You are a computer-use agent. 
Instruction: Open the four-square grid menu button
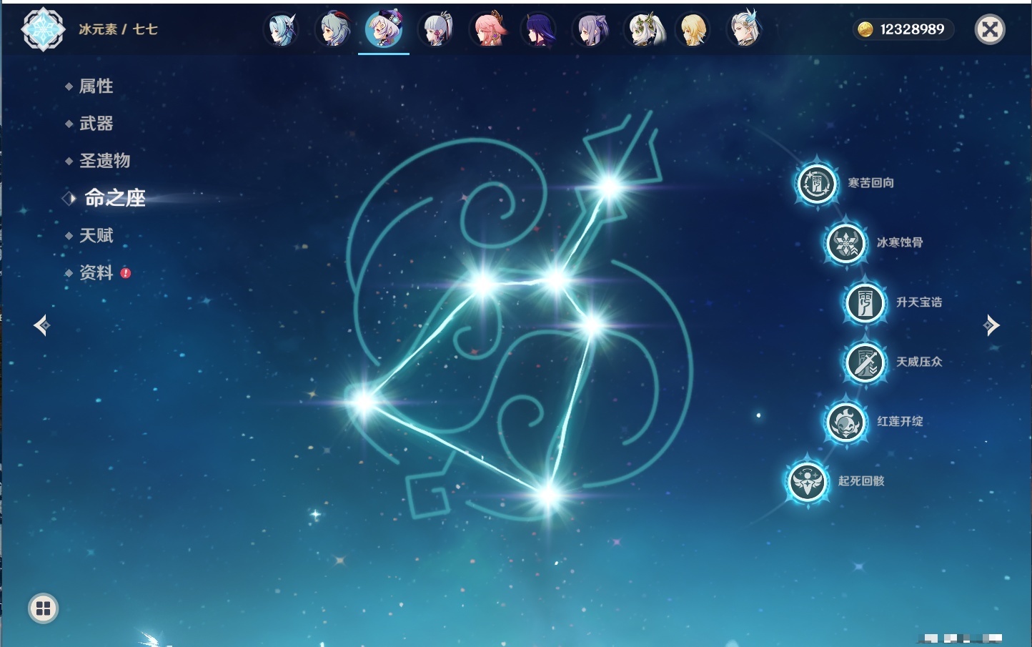point(43,608)
